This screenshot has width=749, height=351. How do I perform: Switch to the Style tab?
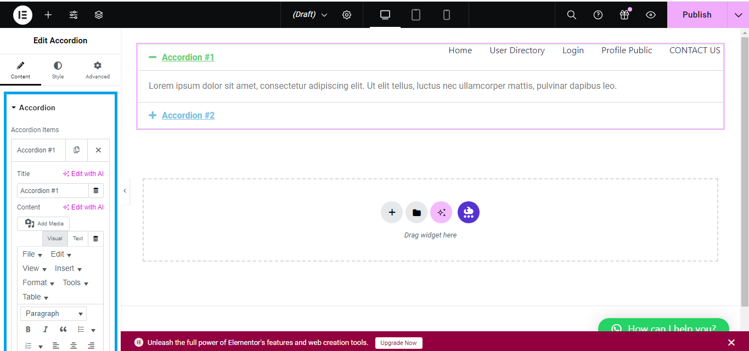point(58,70)
